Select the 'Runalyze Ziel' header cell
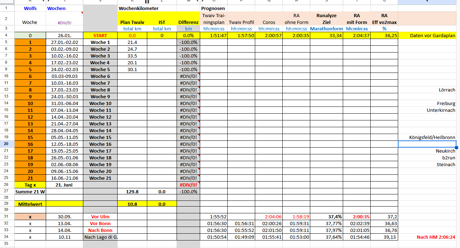460x248 pixels. point(326,19)
